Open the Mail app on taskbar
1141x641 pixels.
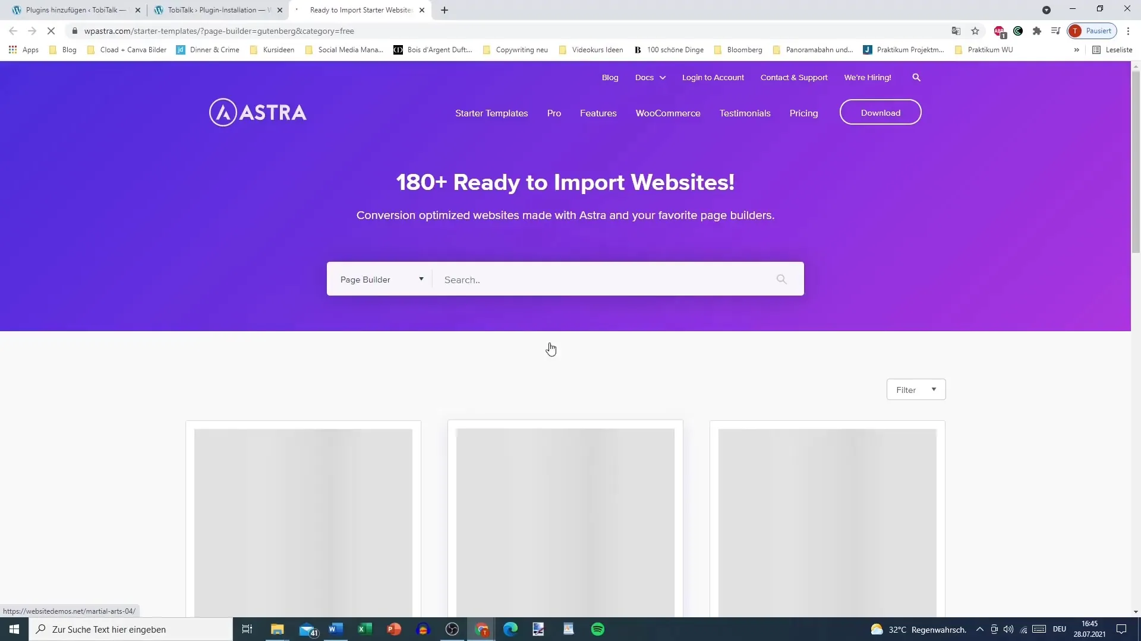pyautogui.click(x=308, y=629)
